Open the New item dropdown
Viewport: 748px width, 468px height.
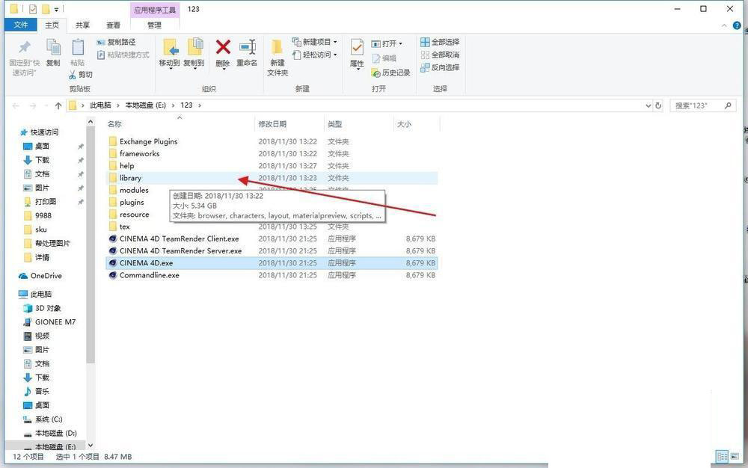point(314,42)
